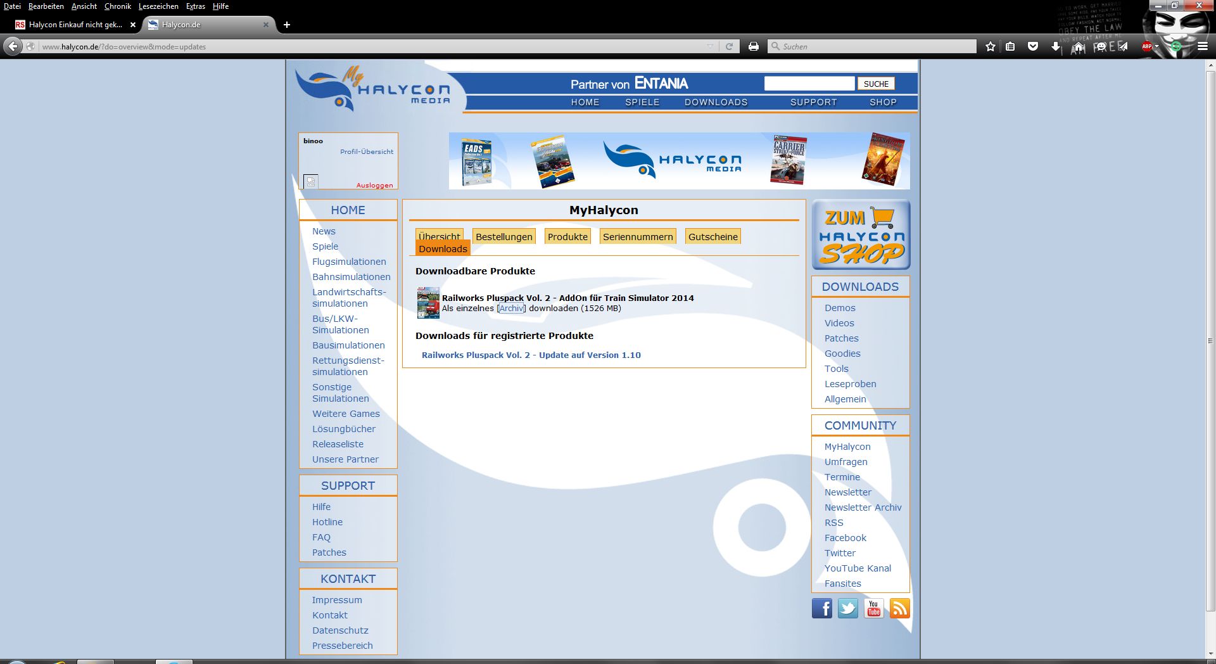Open the Ansicht menu
Image resolution: width=1216 pixels, height=664 pixels.
pos(84,6)
